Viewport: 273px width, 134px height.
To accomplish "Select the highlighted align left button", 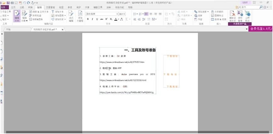I will [x=146, y=14].
